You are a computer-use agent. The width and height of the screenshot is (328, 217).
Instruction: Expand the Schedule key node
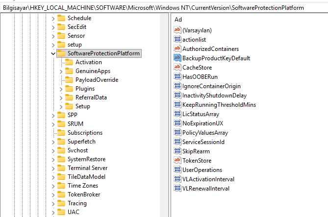(x=53, y=18)
